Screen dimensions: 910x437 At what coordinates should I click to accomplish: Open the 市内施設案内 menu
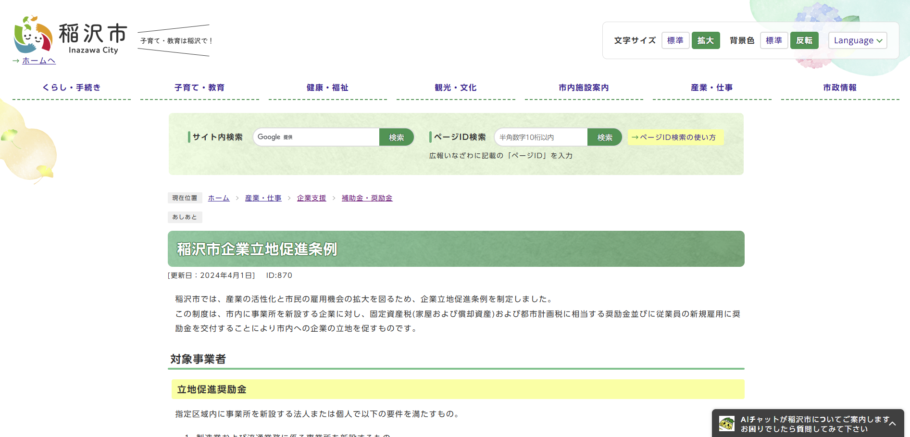tap(584, 87)
